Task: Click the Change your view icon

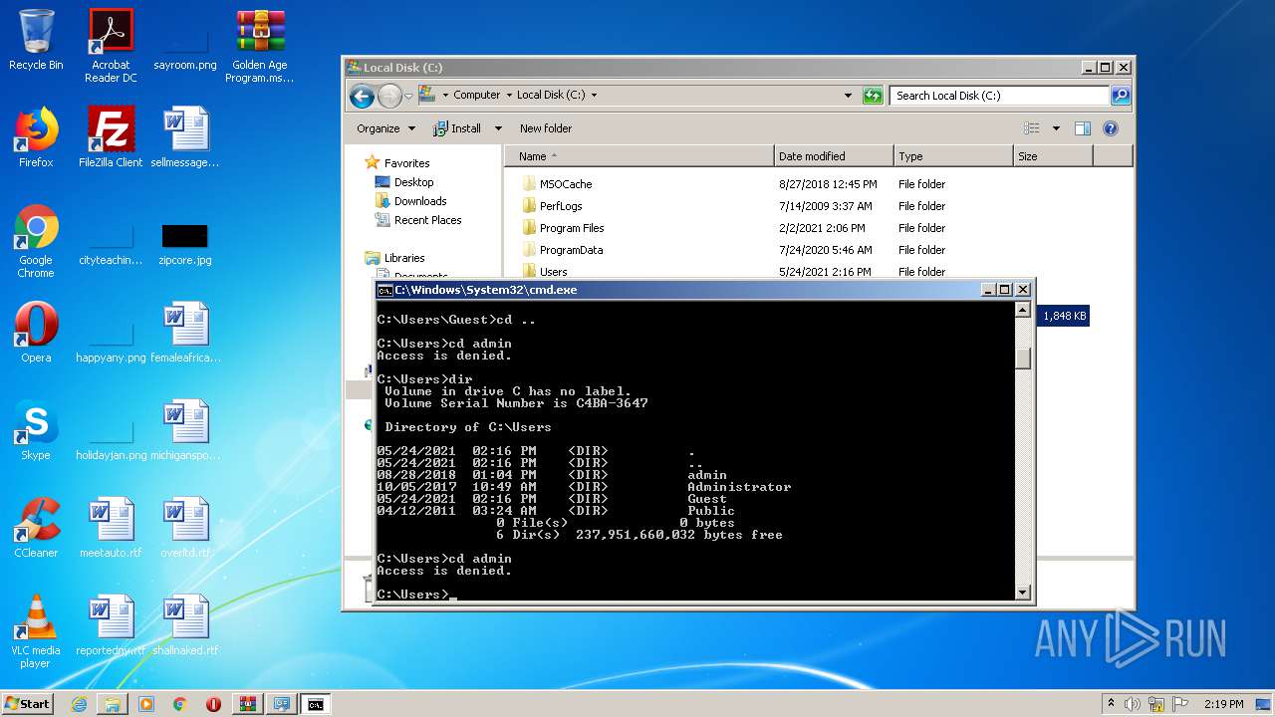Action: point(1032,128)
